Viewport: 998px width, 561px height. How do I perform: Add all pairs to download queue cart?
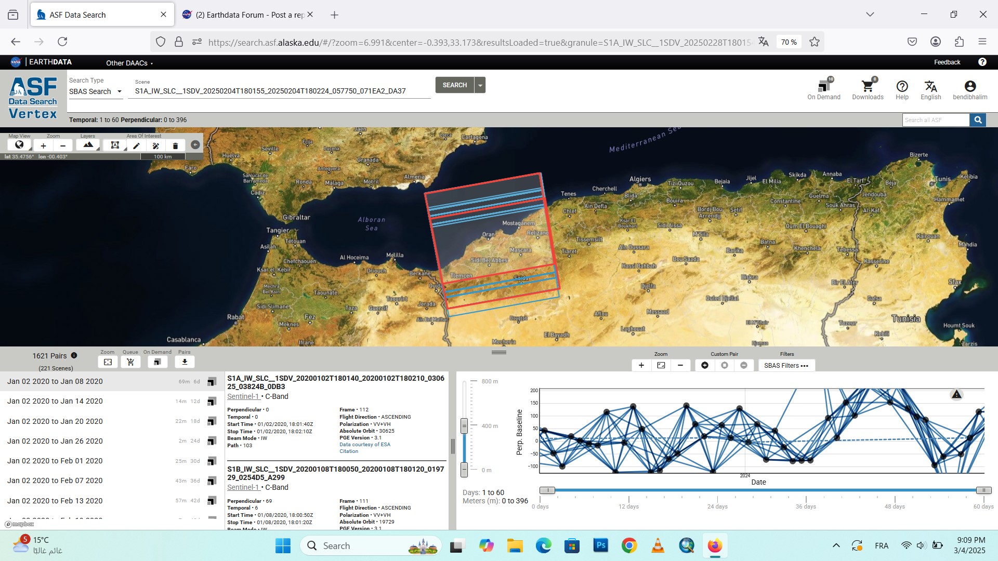click(x=130, y=362)
